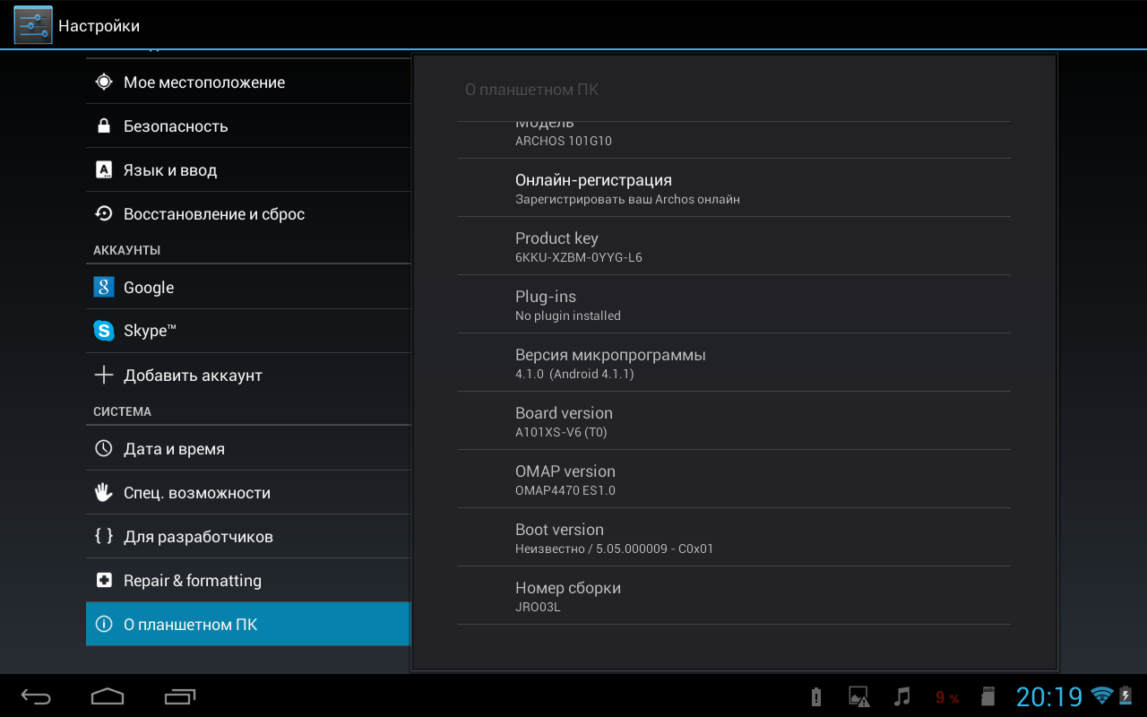Tap Номер сборки entry
The height and width of the screenshot is (717, 1147).
pos(734,595)
